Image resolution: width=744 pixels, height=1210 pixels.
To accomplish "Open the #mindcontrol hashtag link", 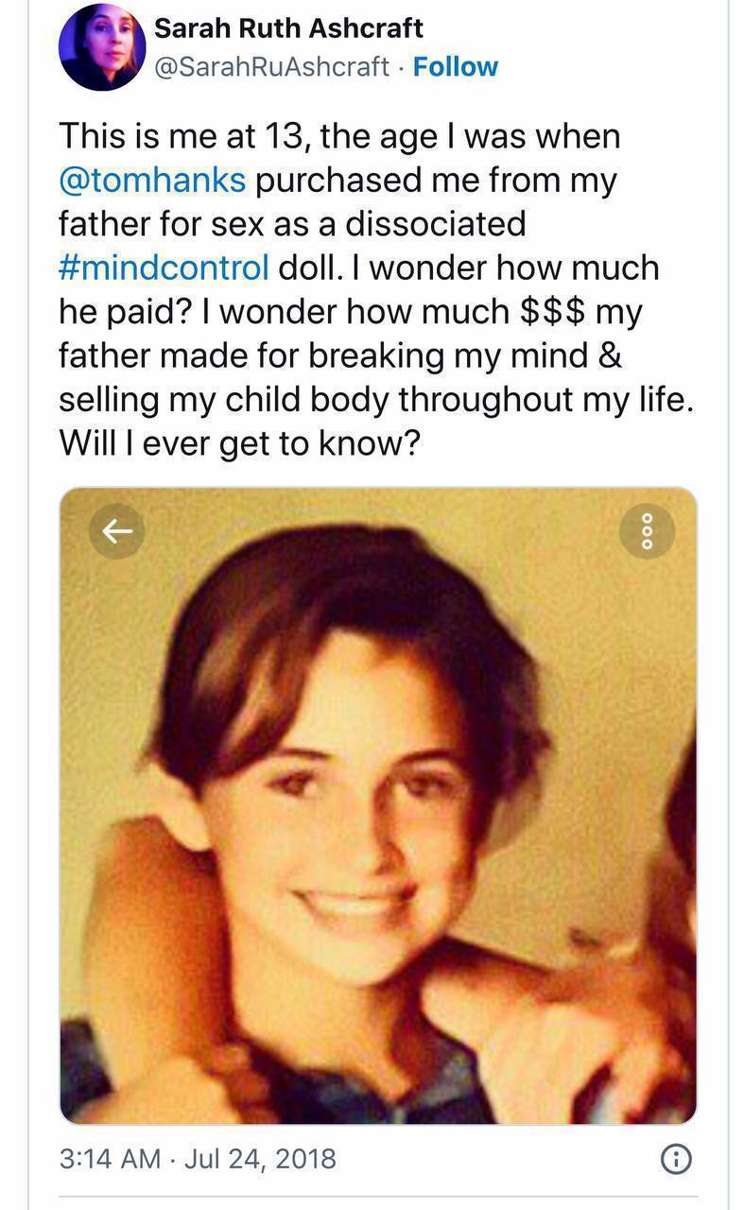I will coord(164,268).
